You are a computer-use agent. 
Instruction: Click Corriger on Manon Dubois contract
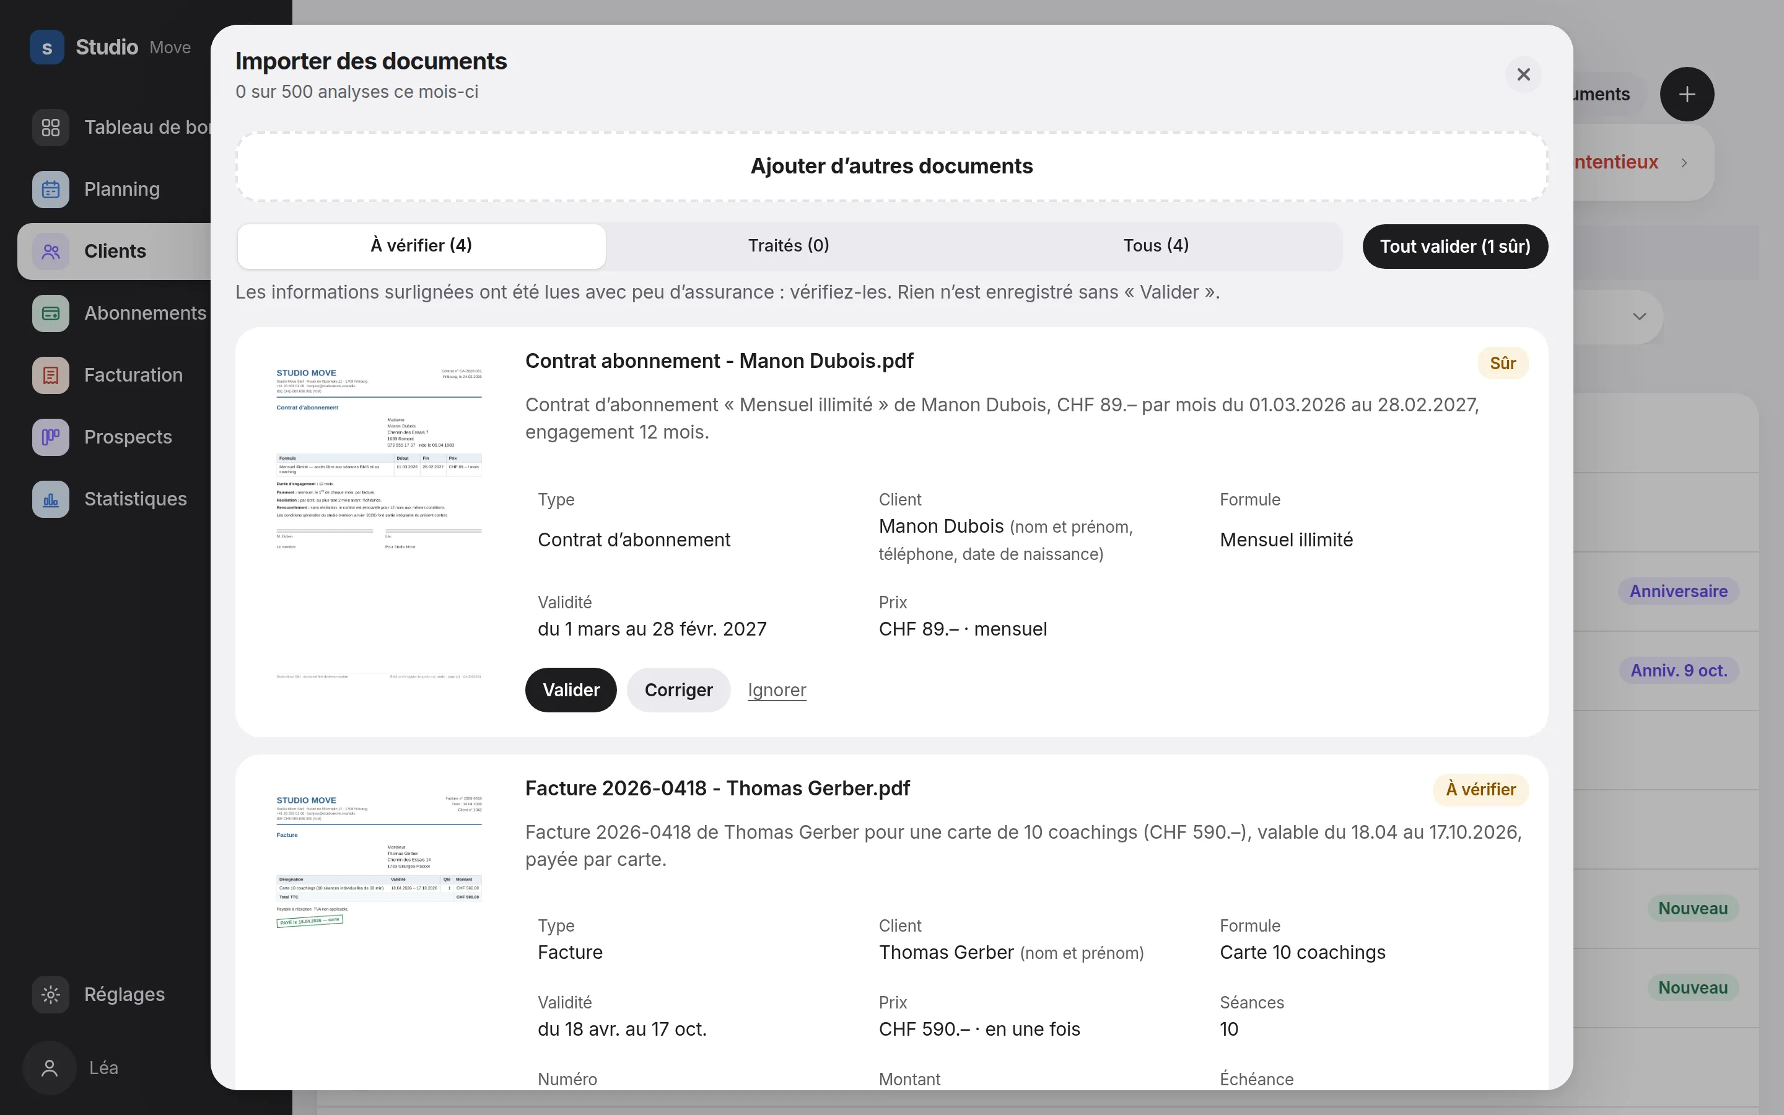(x=678, y=689)
